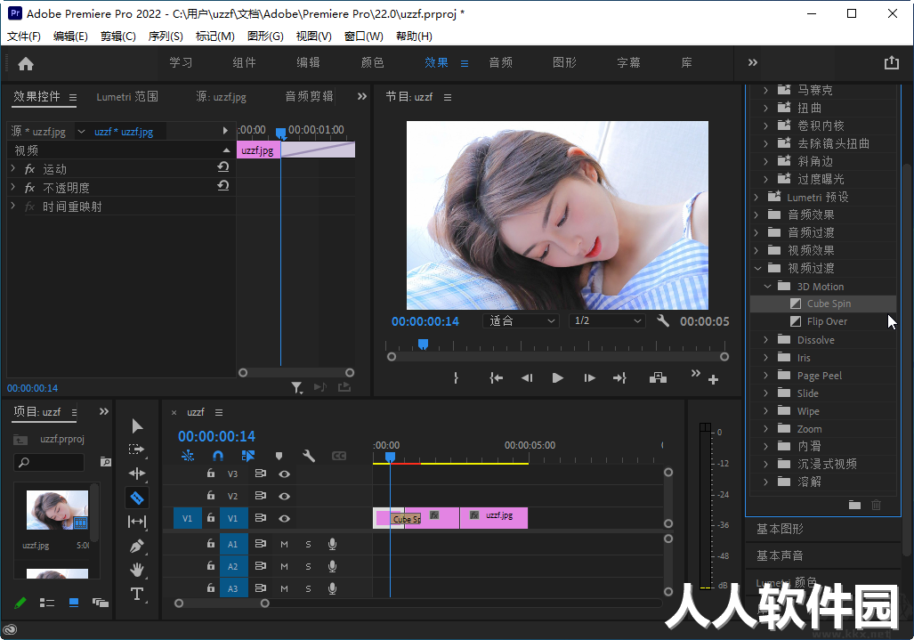This screenshot has height=640, width=914.
Task: Select the uzzf.jpg thumbnail in project
Action: click(x=57, y=510)
